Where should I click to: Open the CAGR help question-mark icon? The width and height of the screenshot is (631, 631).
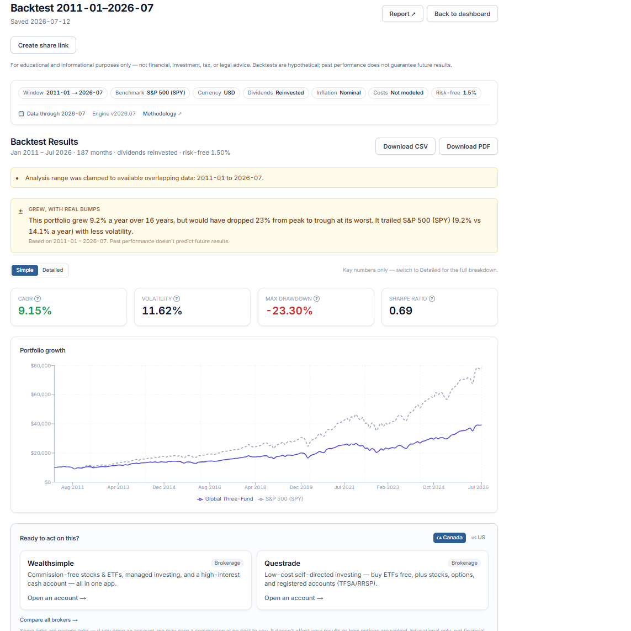tap(38, 299)
